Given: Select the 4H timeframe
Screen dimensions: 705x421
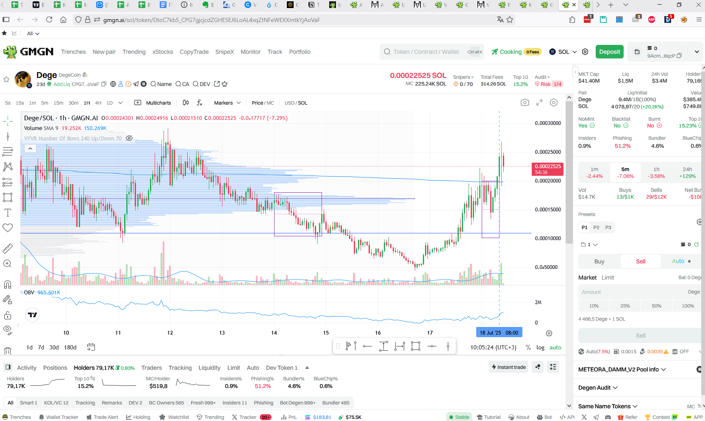Looking at the screenshot, I should (x=98, y=103).
